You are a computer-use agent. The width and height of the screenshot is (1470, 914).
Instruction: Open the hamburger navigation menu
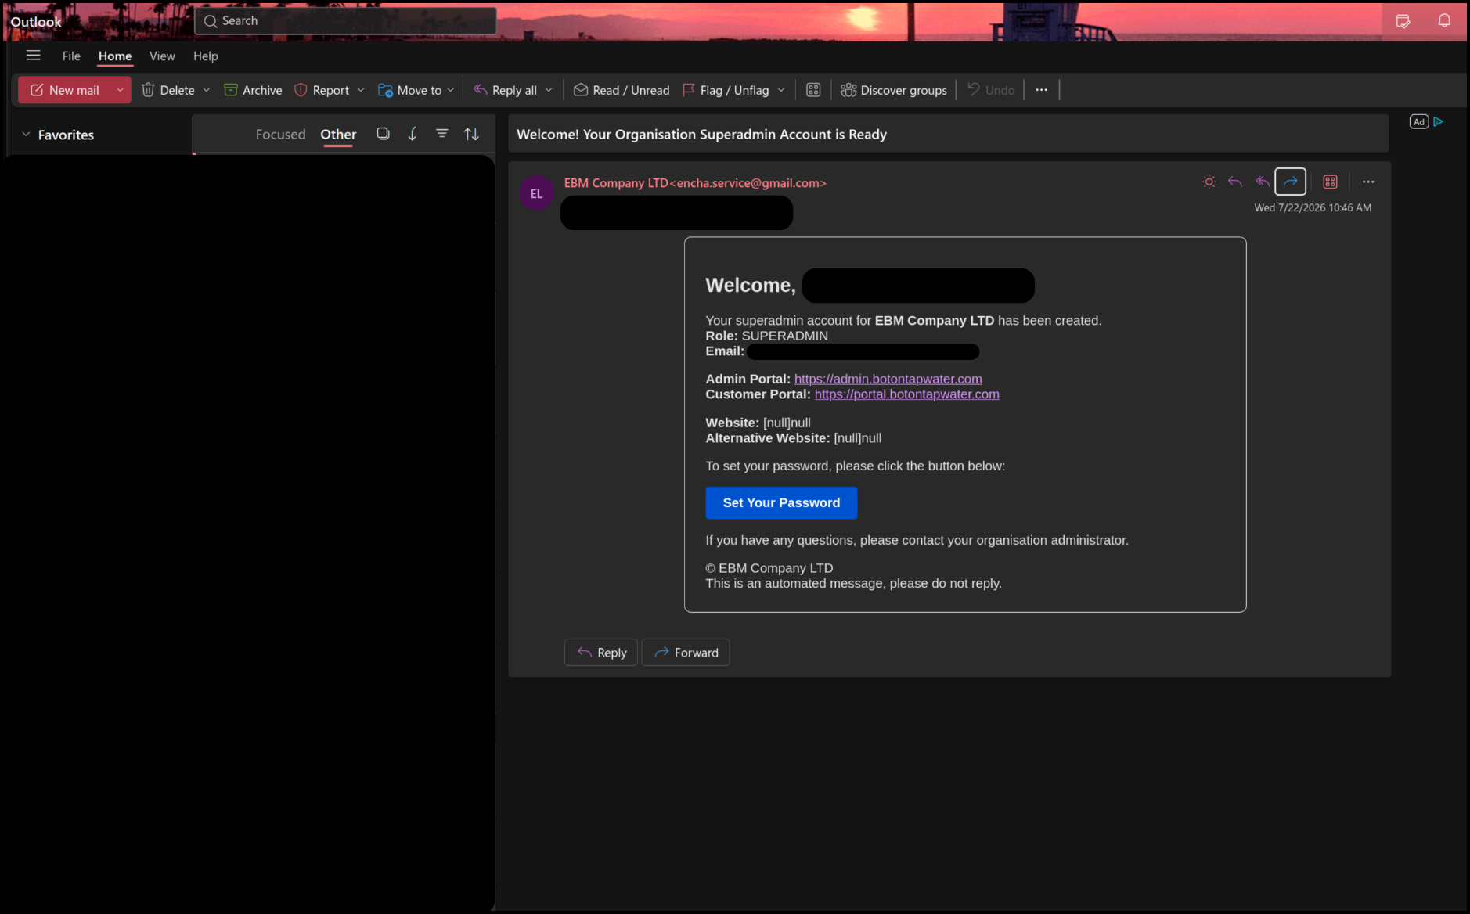(x=33, y=56)
